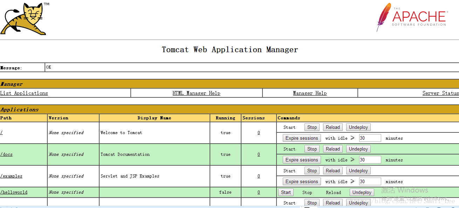Screen dimensions: 459x208
Task: Open sessions count for /examples
Action: pos(259,176)
